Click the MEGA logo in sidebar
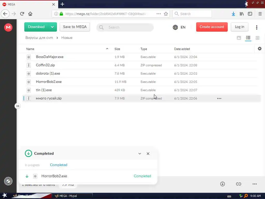Screen dimensions: 265x199 tap(8, 27)
